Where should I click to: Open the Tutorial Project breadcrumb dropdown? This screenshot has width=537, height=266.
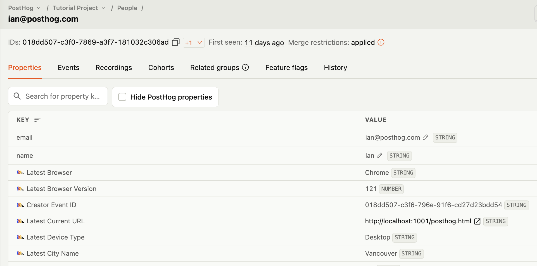coord(79,8)
